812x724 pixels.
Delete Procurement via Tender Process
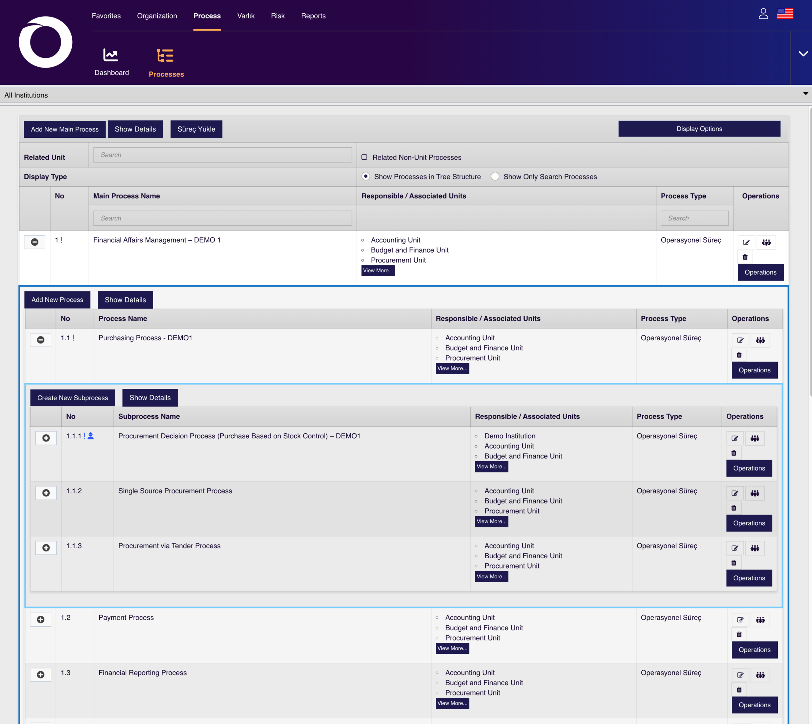pyautogui.click(x=733, y=563)
